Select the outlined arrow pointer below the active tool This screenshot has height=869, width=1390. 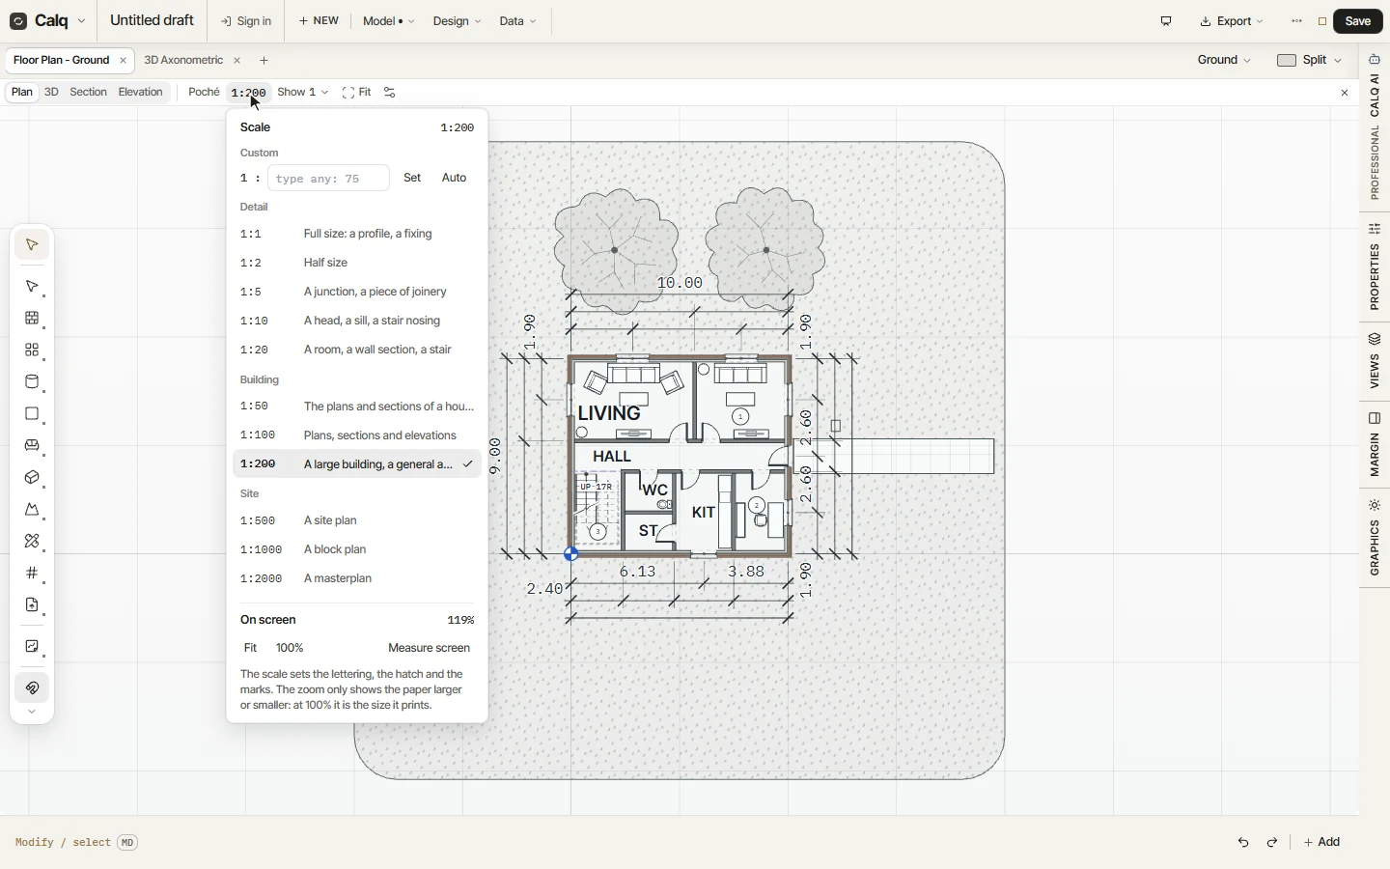32,287
